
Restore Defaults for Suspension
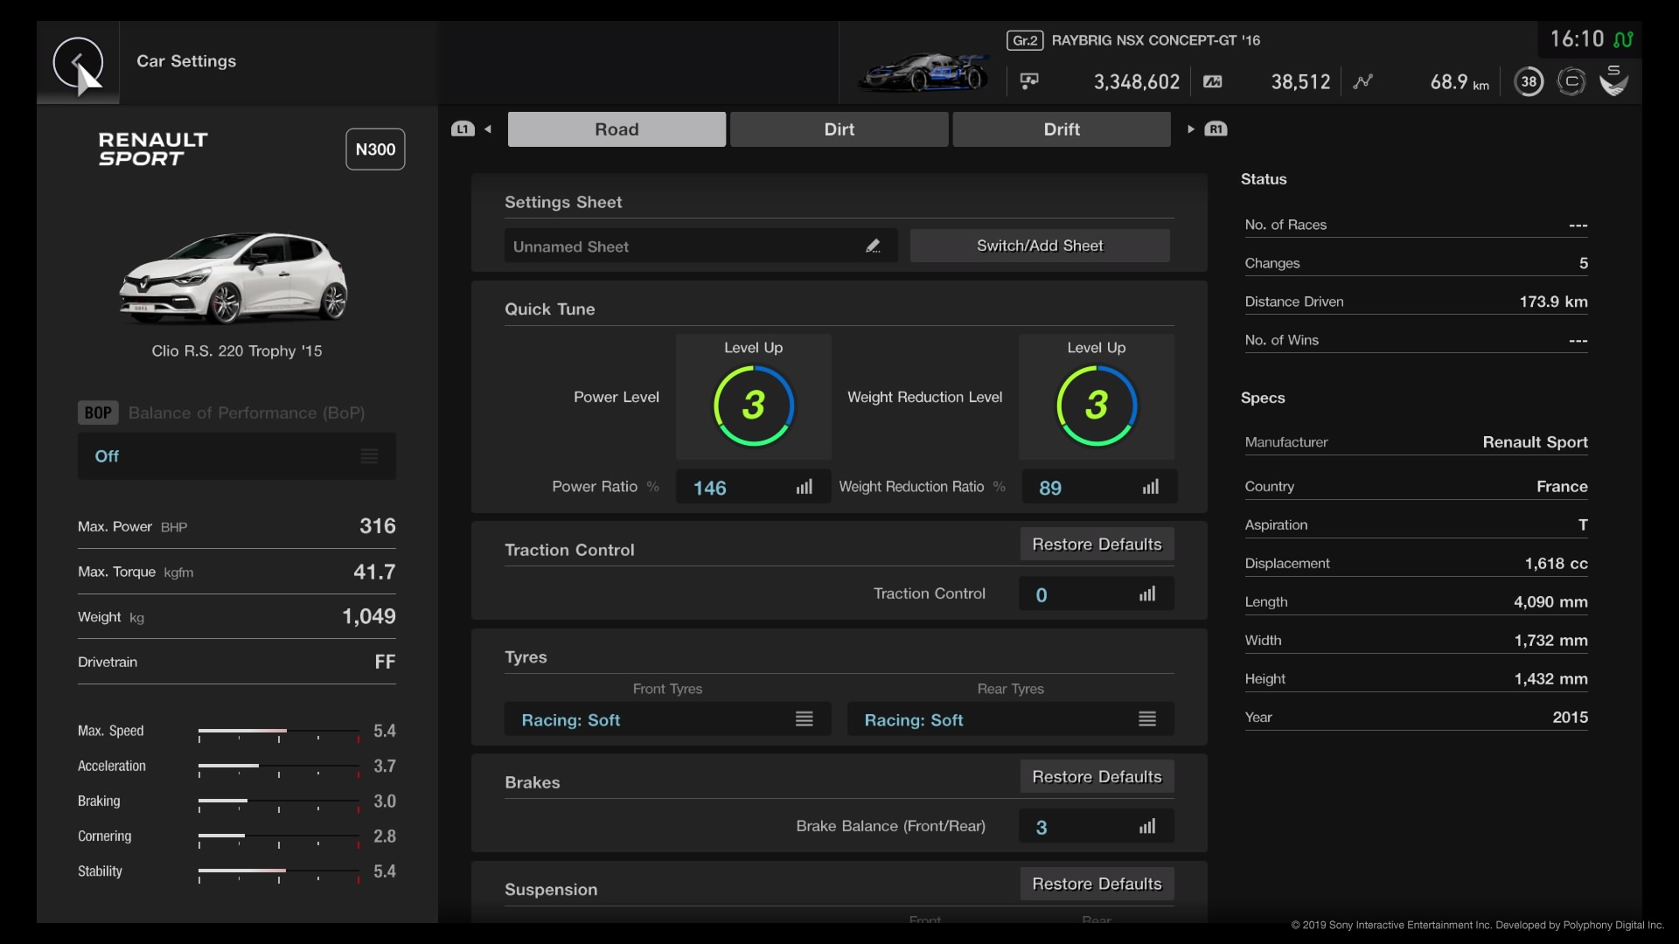1097,884
